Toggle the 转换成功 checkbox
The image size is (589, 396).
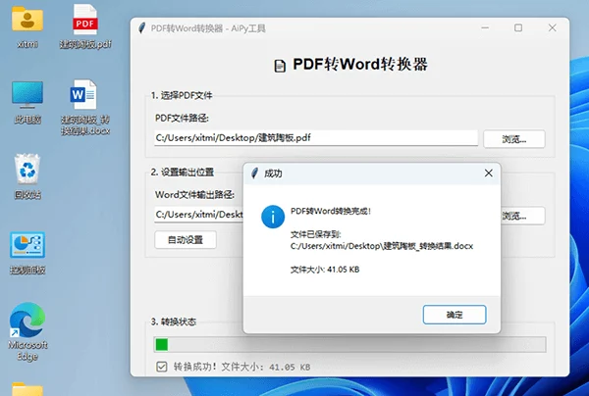point(162,367)
